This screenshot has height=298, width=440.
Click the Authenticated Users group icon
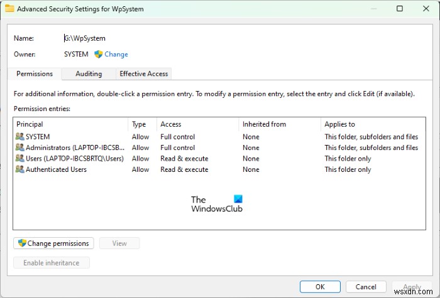click(x=19, y=169)
